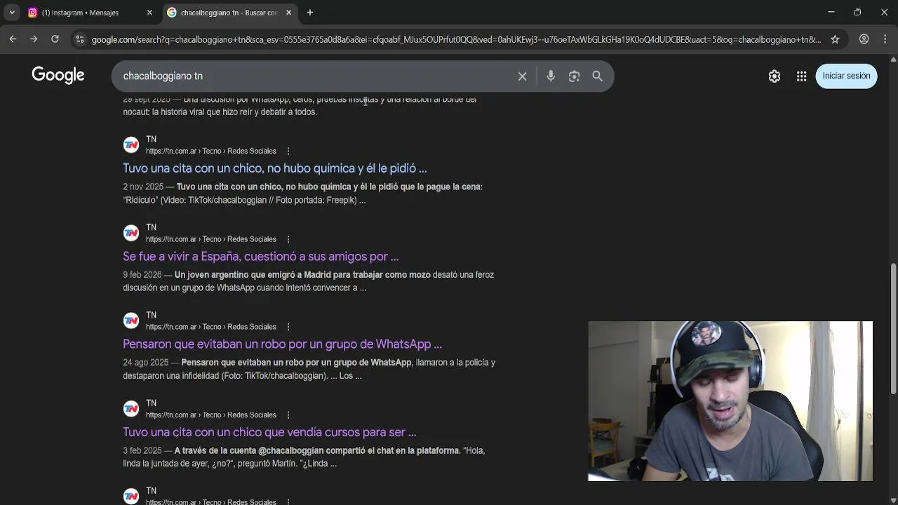Open result 'Se fue a vivir a España'
898x505 pixels.
coord(261,257)
